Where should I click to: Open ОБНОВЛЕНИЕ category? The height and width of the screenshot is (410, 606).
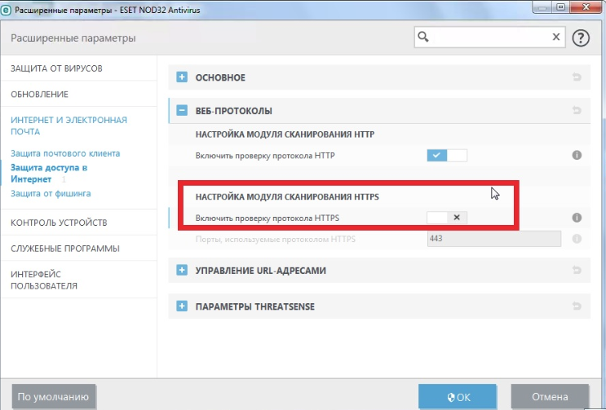pyautogui.click(x=39, y=95)
